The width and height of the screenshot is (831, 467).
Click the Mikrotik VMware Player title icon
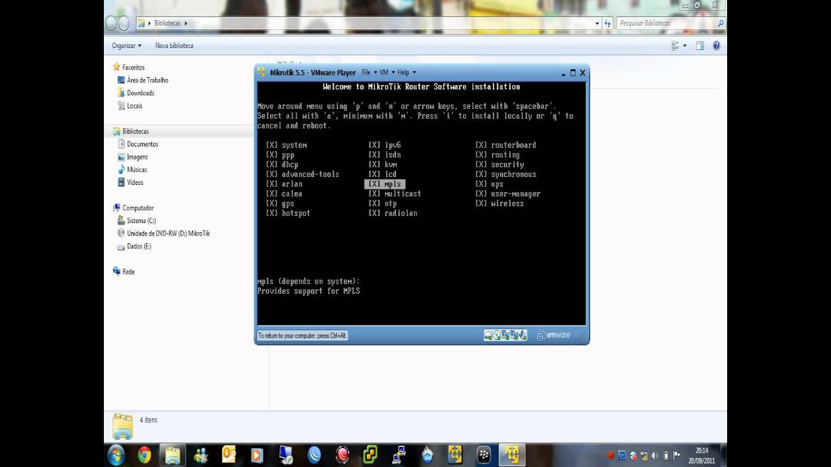262,72
